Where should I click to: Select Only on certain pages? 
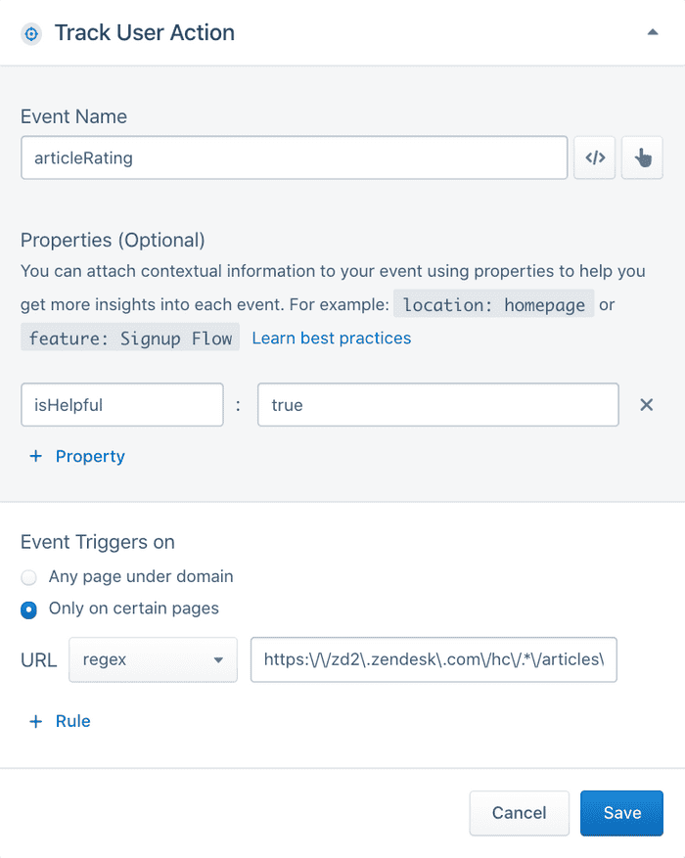pos(119,610)
